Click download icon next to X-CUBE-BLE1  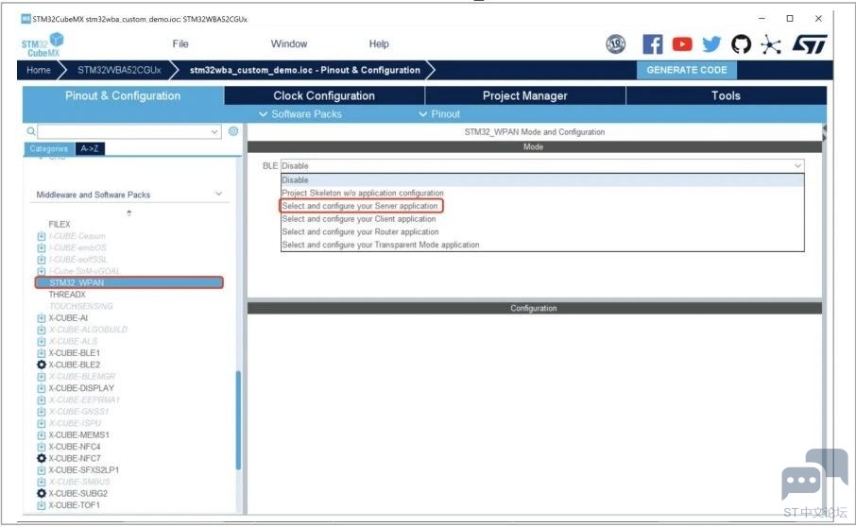(x=41, y=353)
